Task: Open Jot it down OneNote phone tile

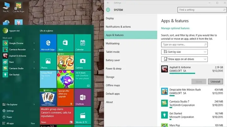Action: 83,79
